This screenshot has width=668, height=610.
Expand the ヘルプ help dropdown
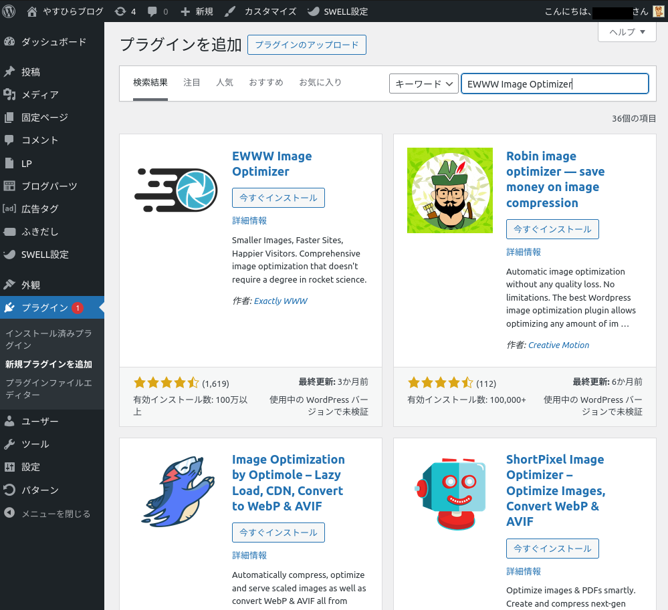tap(627, 32)
